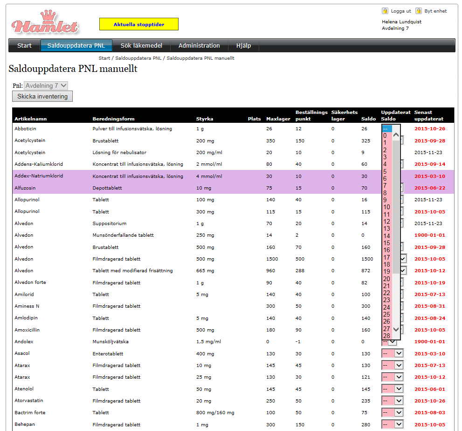Open Uppdaterat Saldo dropdown for Atorvastatin

pyautogui.click(x=393, y=401)
